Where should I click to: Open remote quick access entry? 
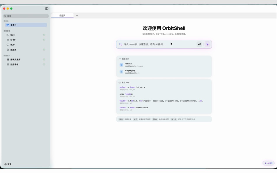tap(164, 65)
